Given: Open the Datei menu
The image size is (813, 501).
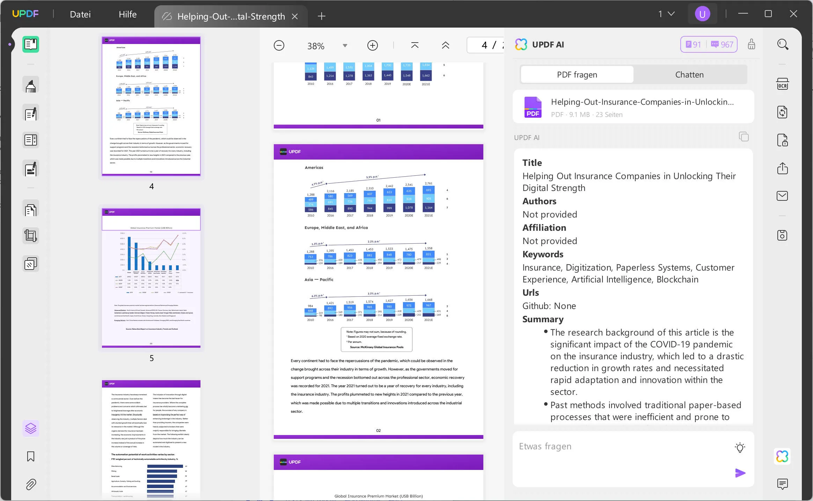Looking at the screenshot, I should click(80, 14).
